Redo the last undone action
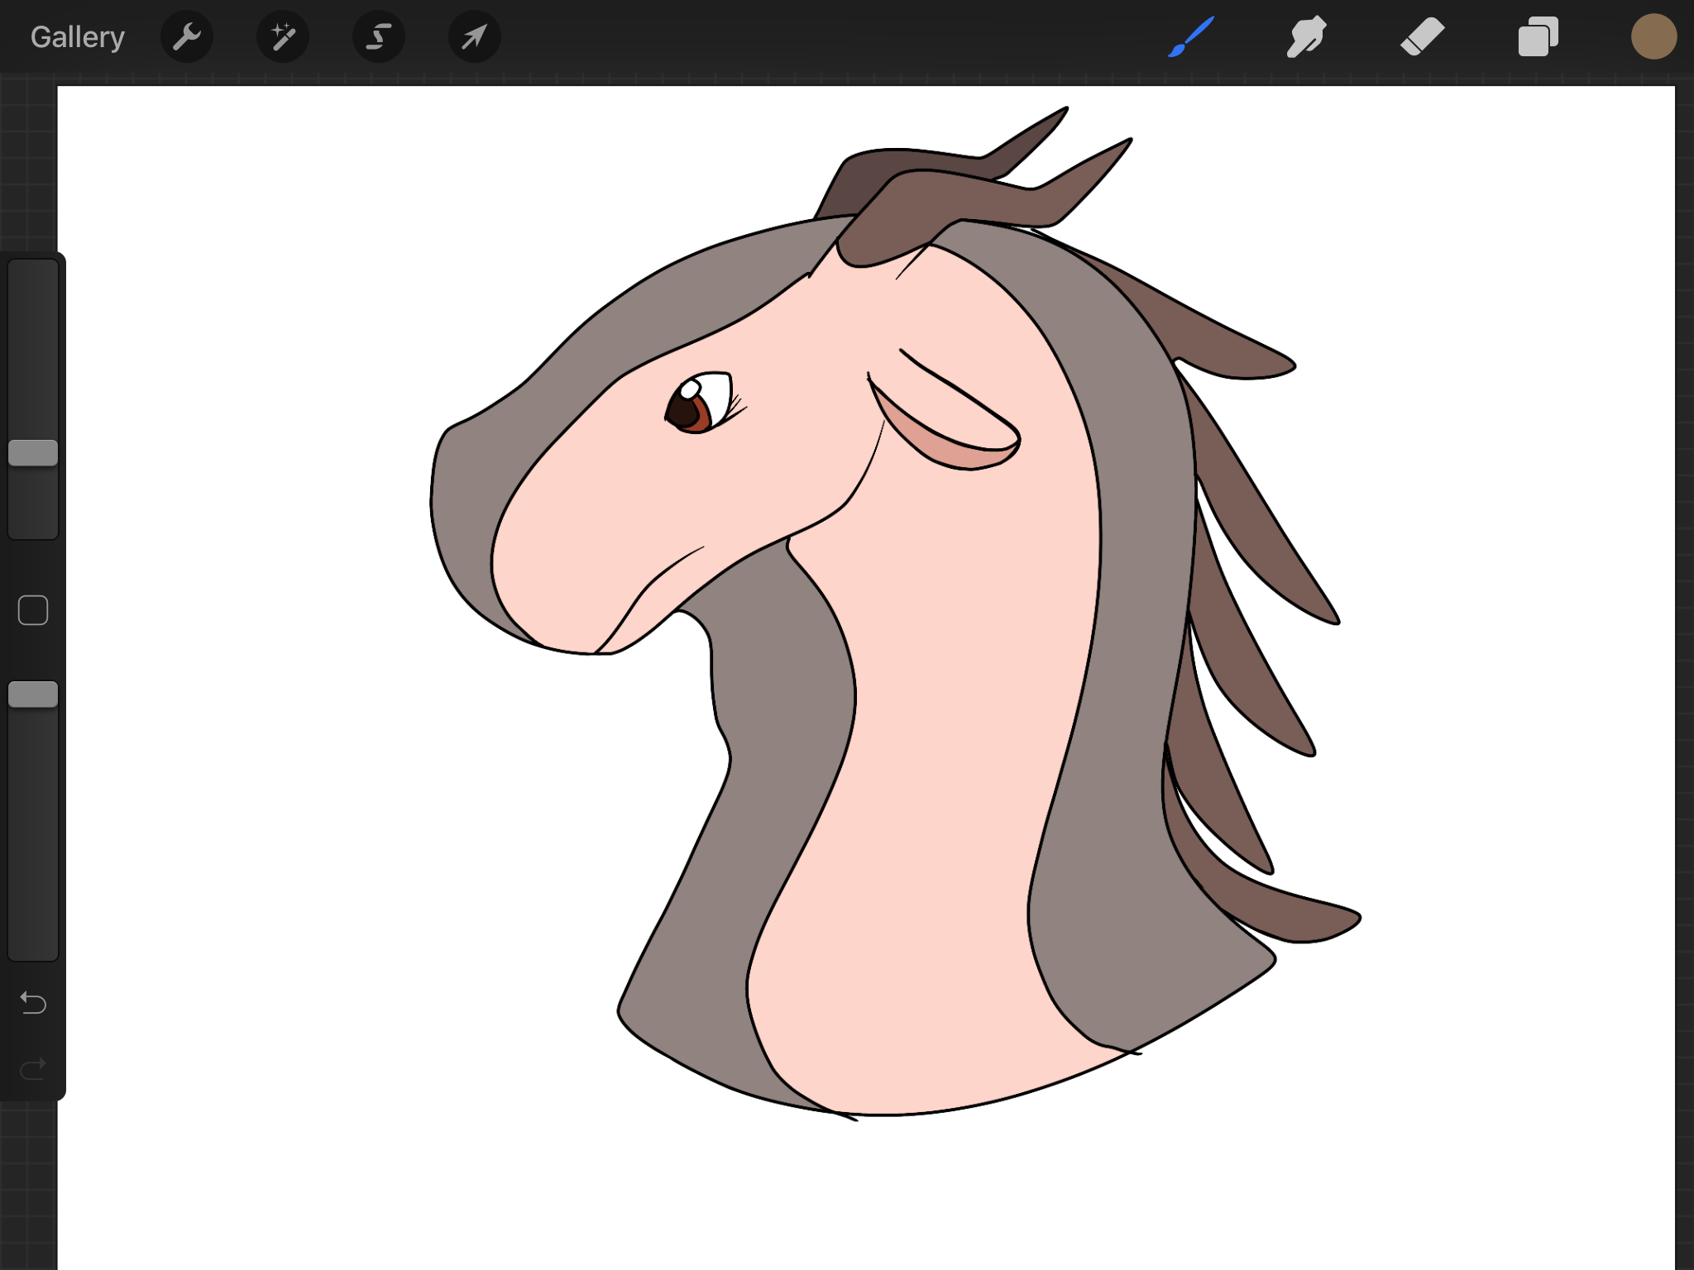Image resolution: width=1694 pixels, height=1270 pixels. (x=33, y=1069)
